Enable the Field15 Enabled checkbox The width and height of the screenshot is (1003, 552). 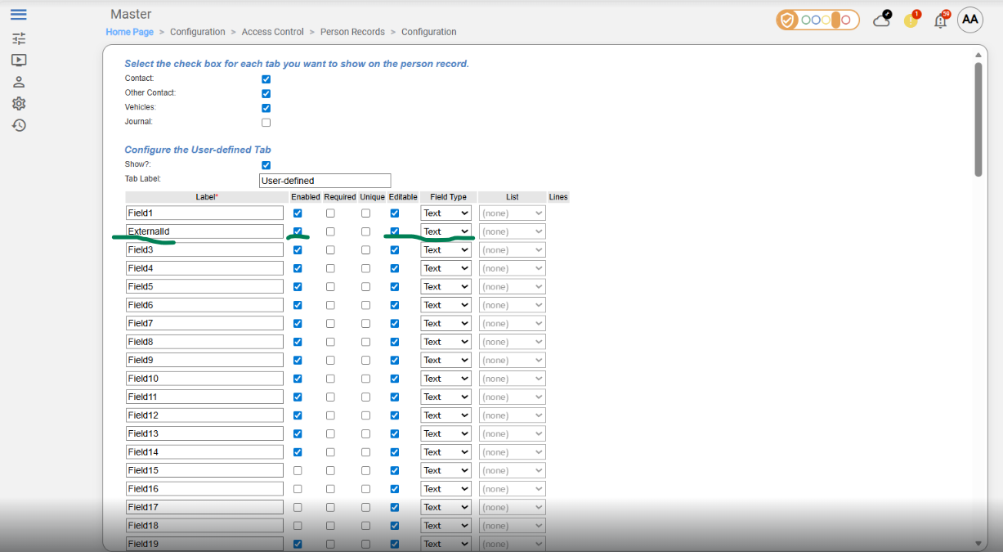298,471
